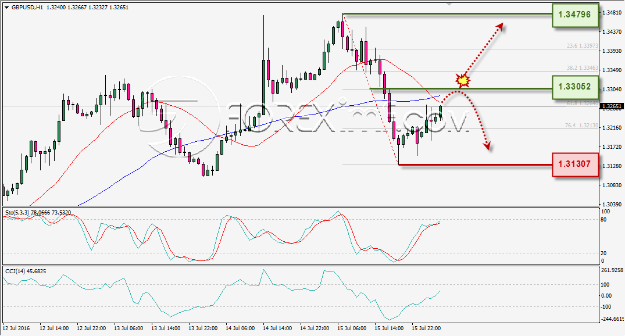Click the Sto(5,3,3) indicator label
This screenshot has width=625, height=336.
pyautogui.click(x=38, y=212)
